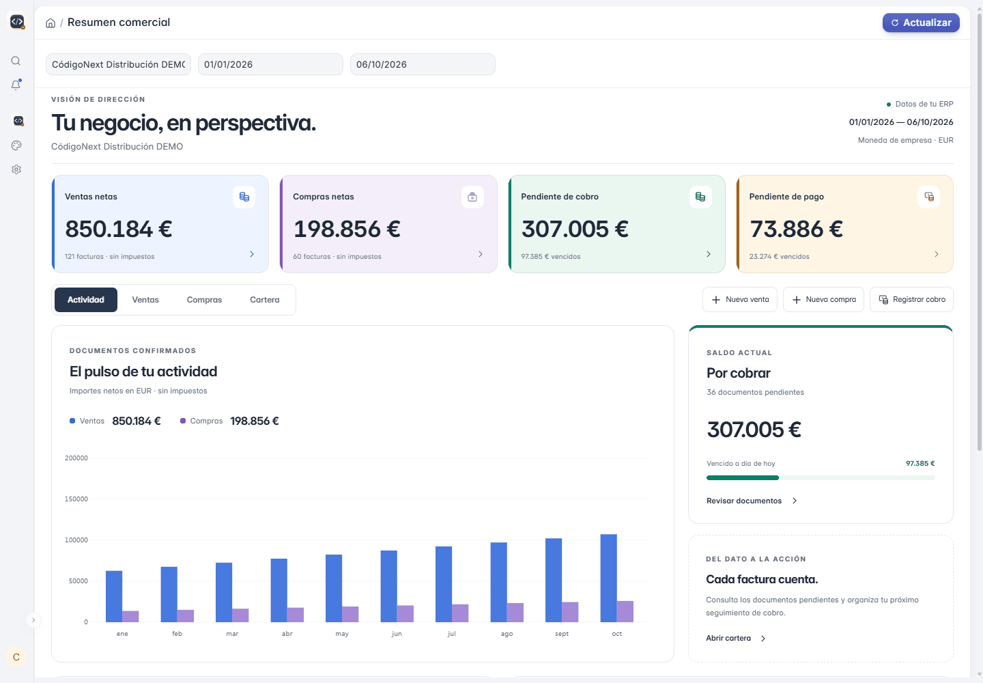Open the notifications bell icon

point(16,85)
